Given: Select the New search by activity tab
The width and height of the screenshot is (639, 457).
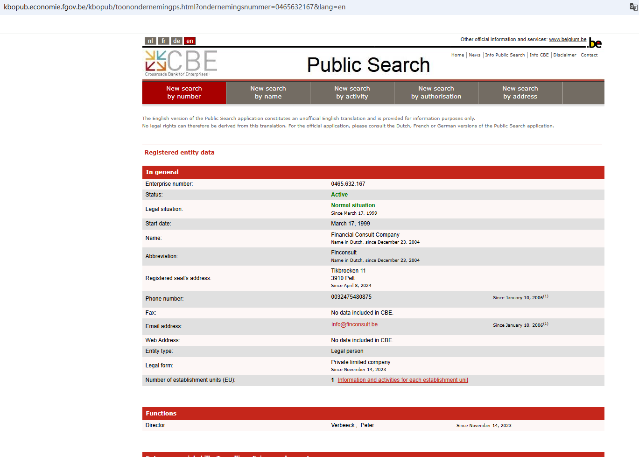Looking at the screenshot, I should (352, 92).
